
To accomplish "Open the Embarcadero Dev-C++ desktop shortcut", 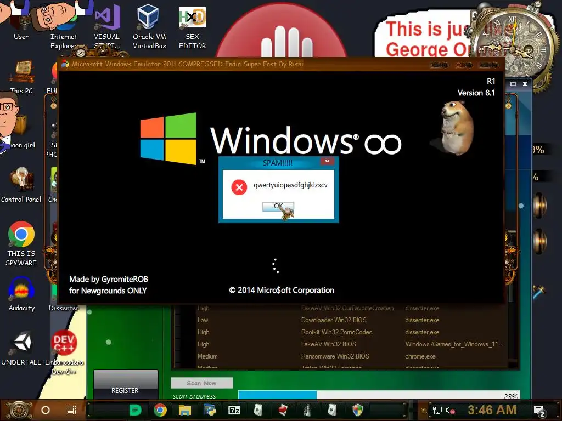I will coord(64,352).
